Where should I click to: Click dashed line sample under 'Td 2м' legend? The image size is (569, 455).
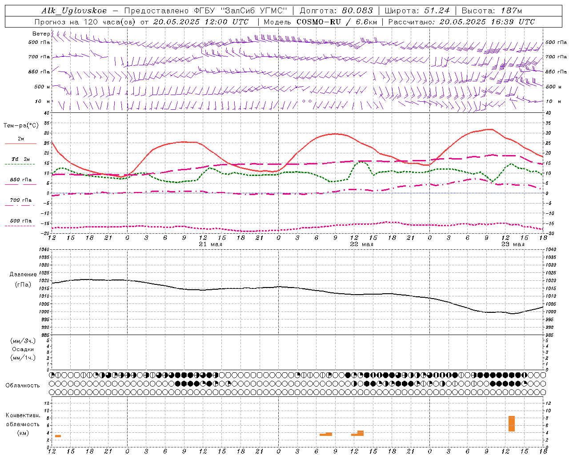[x=20, y=164]
